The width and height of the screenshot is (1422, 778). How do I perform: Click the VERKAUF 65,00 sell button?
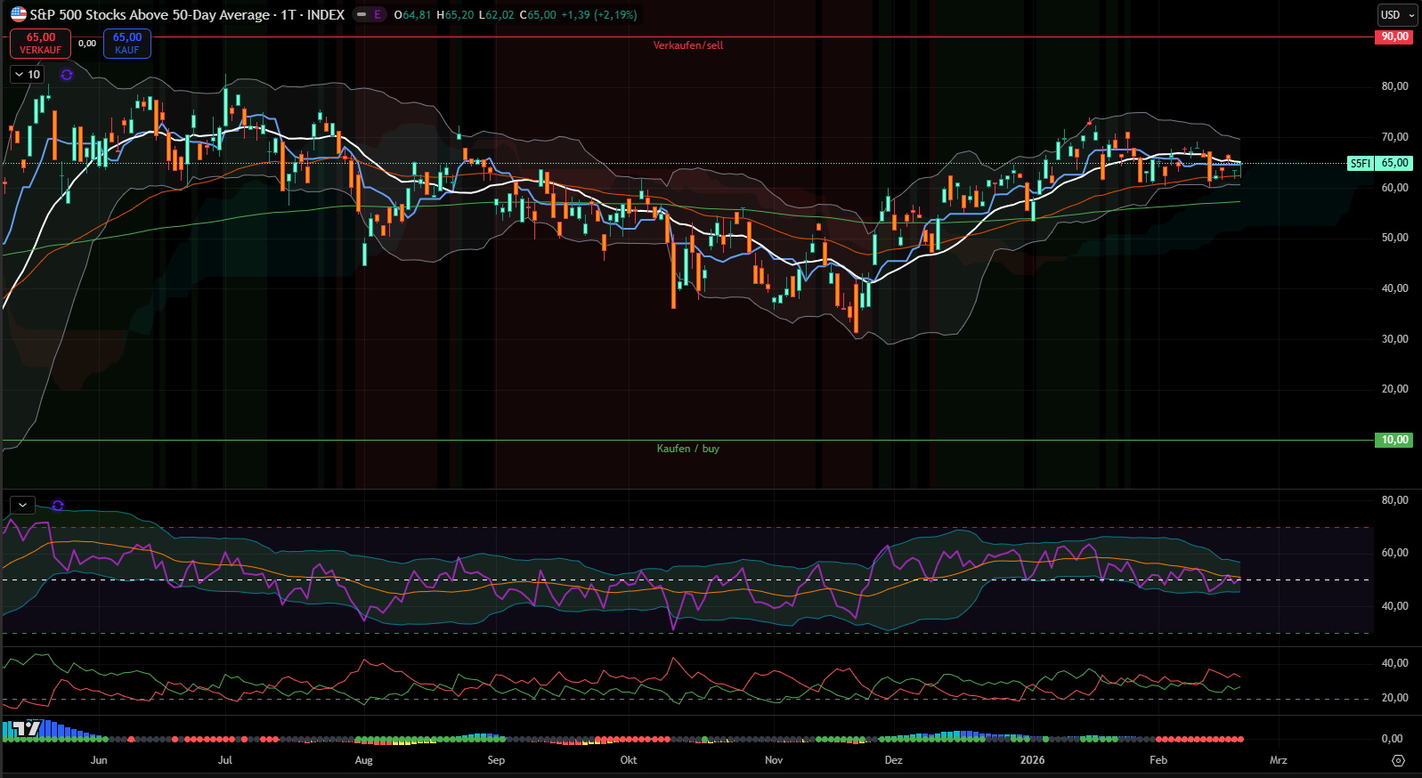pyautogui.click(x=40, y=43)
